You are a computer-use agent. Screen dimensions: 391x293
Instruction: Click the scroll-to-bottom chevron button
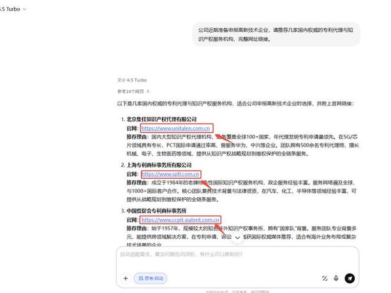click(238, 237)
